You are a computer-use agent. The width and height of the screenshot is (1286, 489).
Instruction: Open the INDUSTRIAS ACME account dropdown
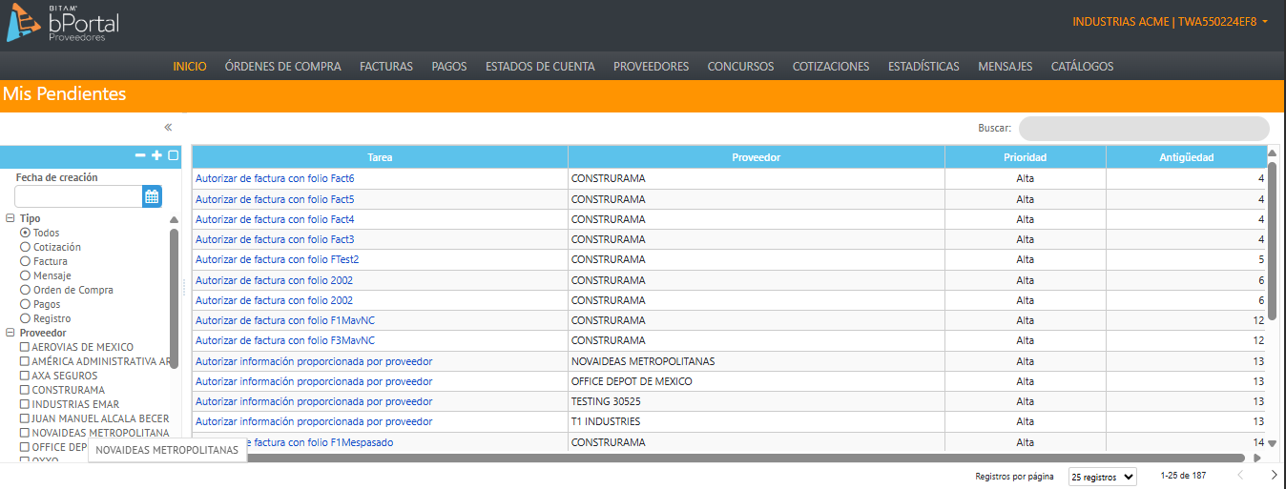(1170, 21)
